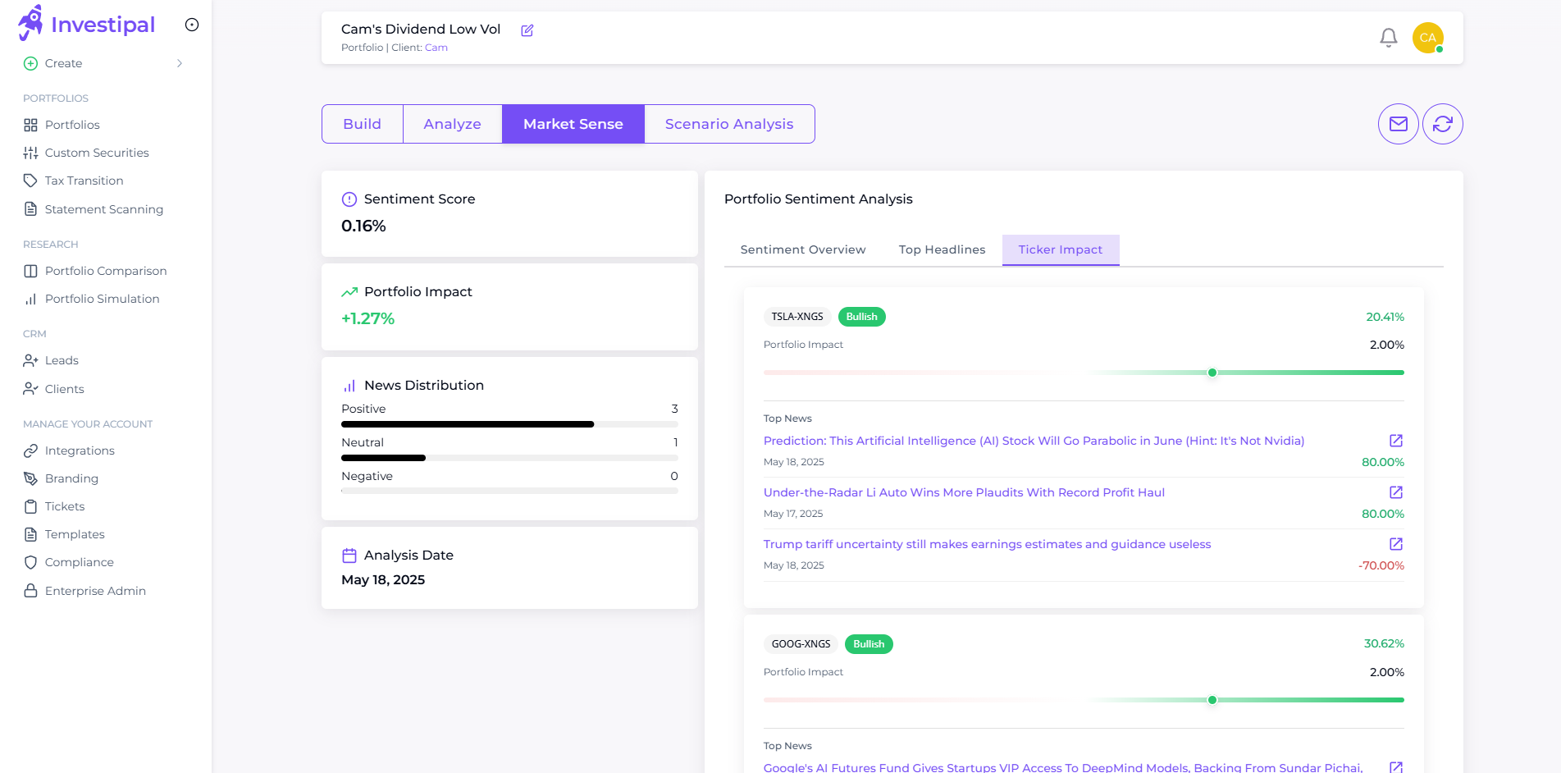1561x773 pixels.
Task: Collapse the sidebar using the circle toggle
Action: 191,25
